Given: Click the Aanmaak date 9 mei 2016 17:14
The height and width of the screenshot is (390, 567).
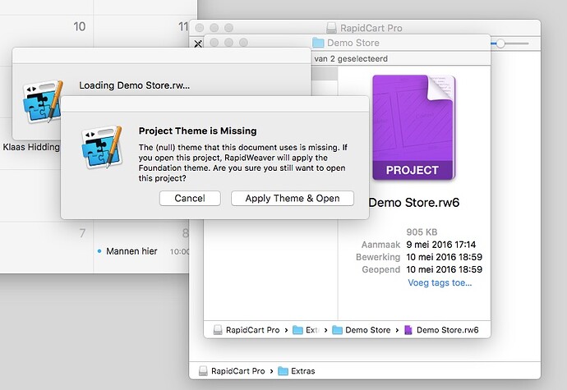Looking at the screenshot, I should pos(440,245).
